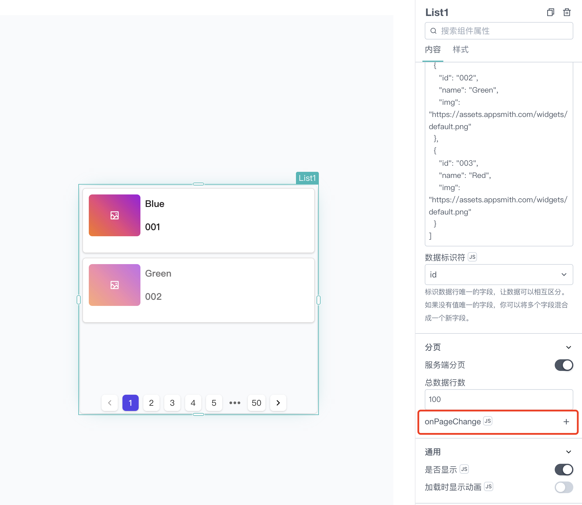The image size is (582, 505).
Task: Go to page 4 in pagination
Action: coord(193,403)
